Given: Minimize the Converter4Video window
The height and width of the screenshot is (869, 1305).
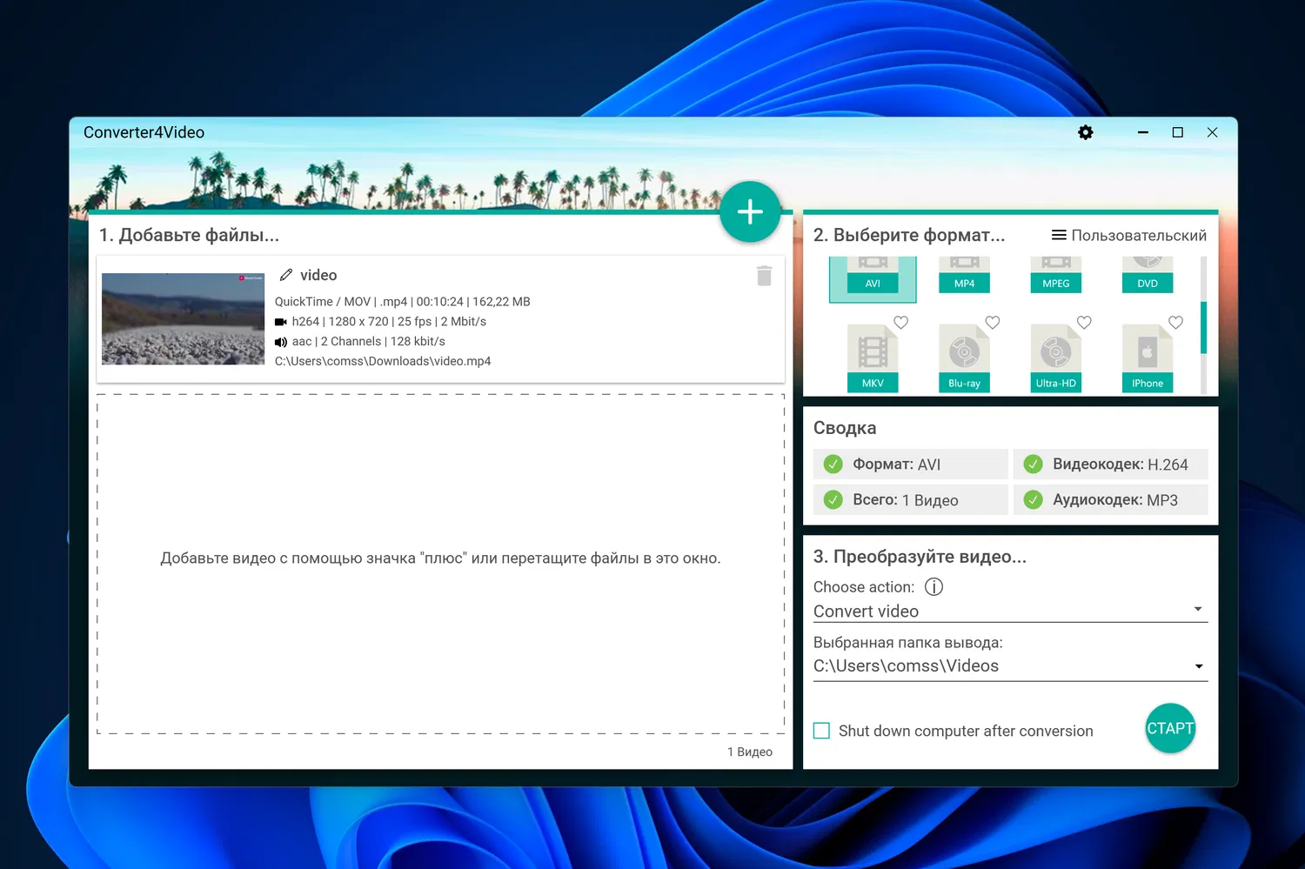Looking at the screenshot, I should coord(1143,132).
